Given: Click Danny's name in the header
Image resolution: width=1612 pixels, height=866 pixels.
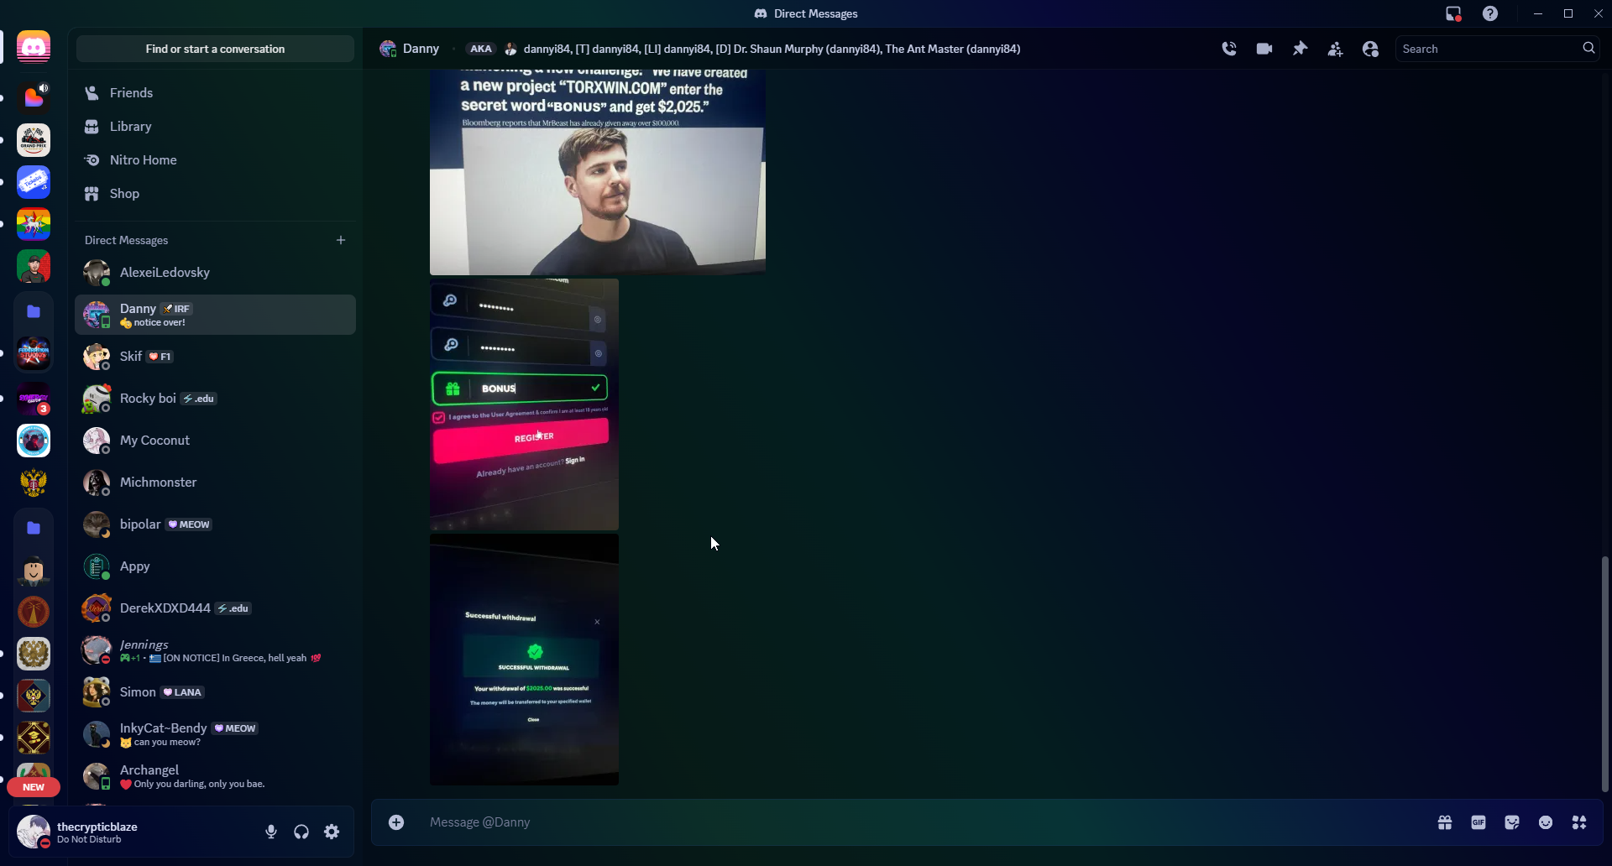Looking at the screenshot, I should (x=421, y=49).
